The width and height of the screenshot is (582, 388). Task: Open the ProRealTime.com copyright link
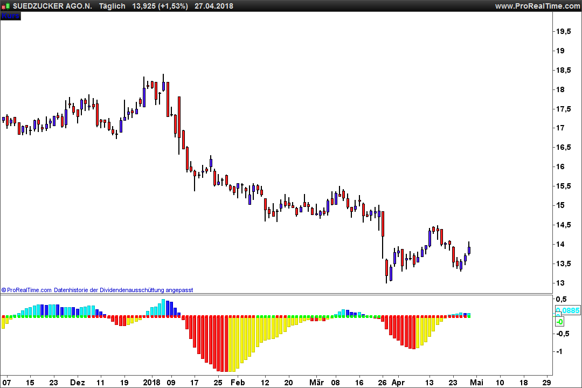coord(26,290)
